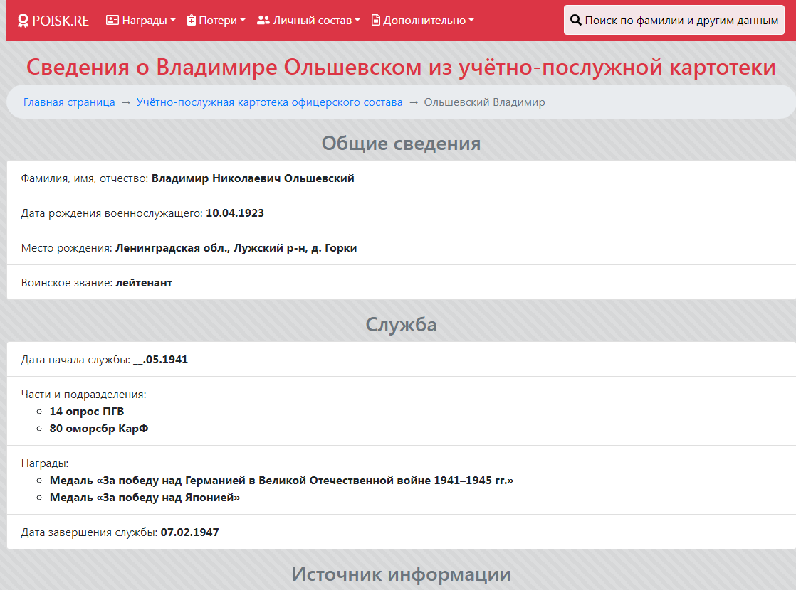The height and width of the screenshot is (590, 796).
Task: Select name Владимир Николаевич Ольшевский
Action: pyautogui.click(x=253, y=178)
